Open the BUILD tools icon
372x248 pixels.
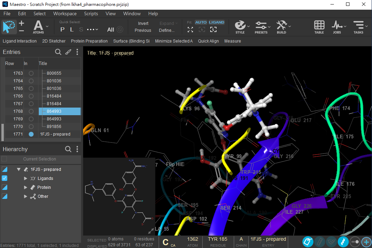(x=281, y=27)
